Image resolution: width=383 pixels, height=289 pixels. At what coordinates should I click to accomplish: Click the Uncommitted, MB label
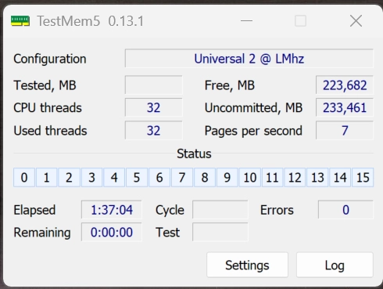(253, 107)
